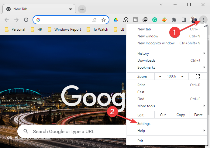Select Print... in the menu
This screenshot has width=210, height=148.
click(x=167, y=85)
